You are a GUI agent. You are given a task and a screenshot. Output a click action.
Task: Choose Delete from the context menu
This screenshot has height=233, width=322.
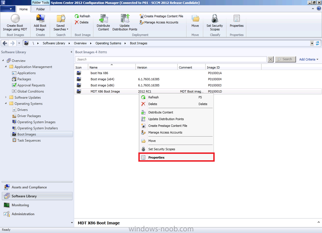176,104
